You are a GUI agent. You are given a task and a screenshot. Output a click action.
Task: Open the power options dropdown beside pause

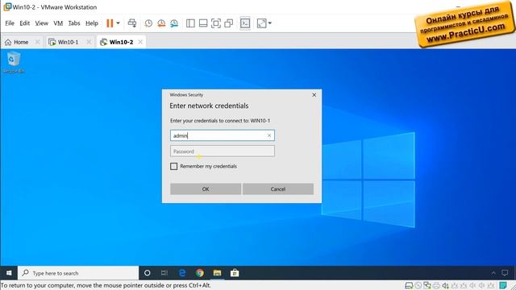(x=119, y=23)
